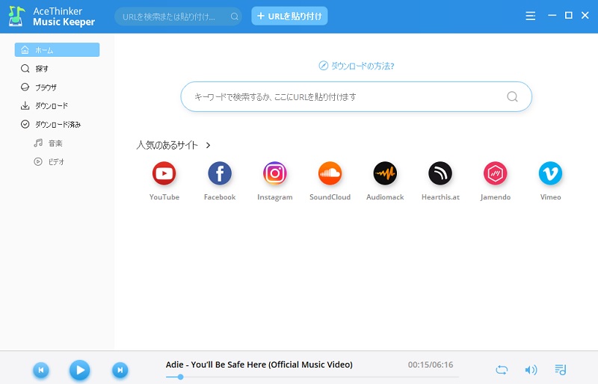The width and height of the screenshot is (598, 384).
Task: Click the Vimeo label text
Action: pos(550,197)
